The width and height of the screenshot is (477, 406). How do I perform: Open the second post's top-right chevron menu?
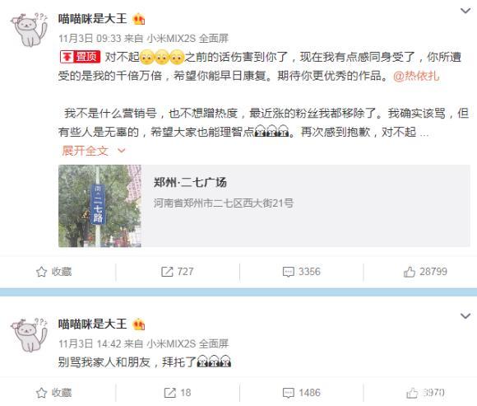click(465, 315)
